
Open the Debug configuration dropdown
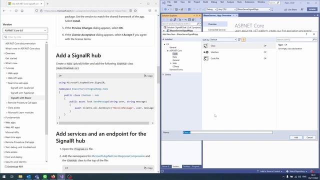coord(211,9)
